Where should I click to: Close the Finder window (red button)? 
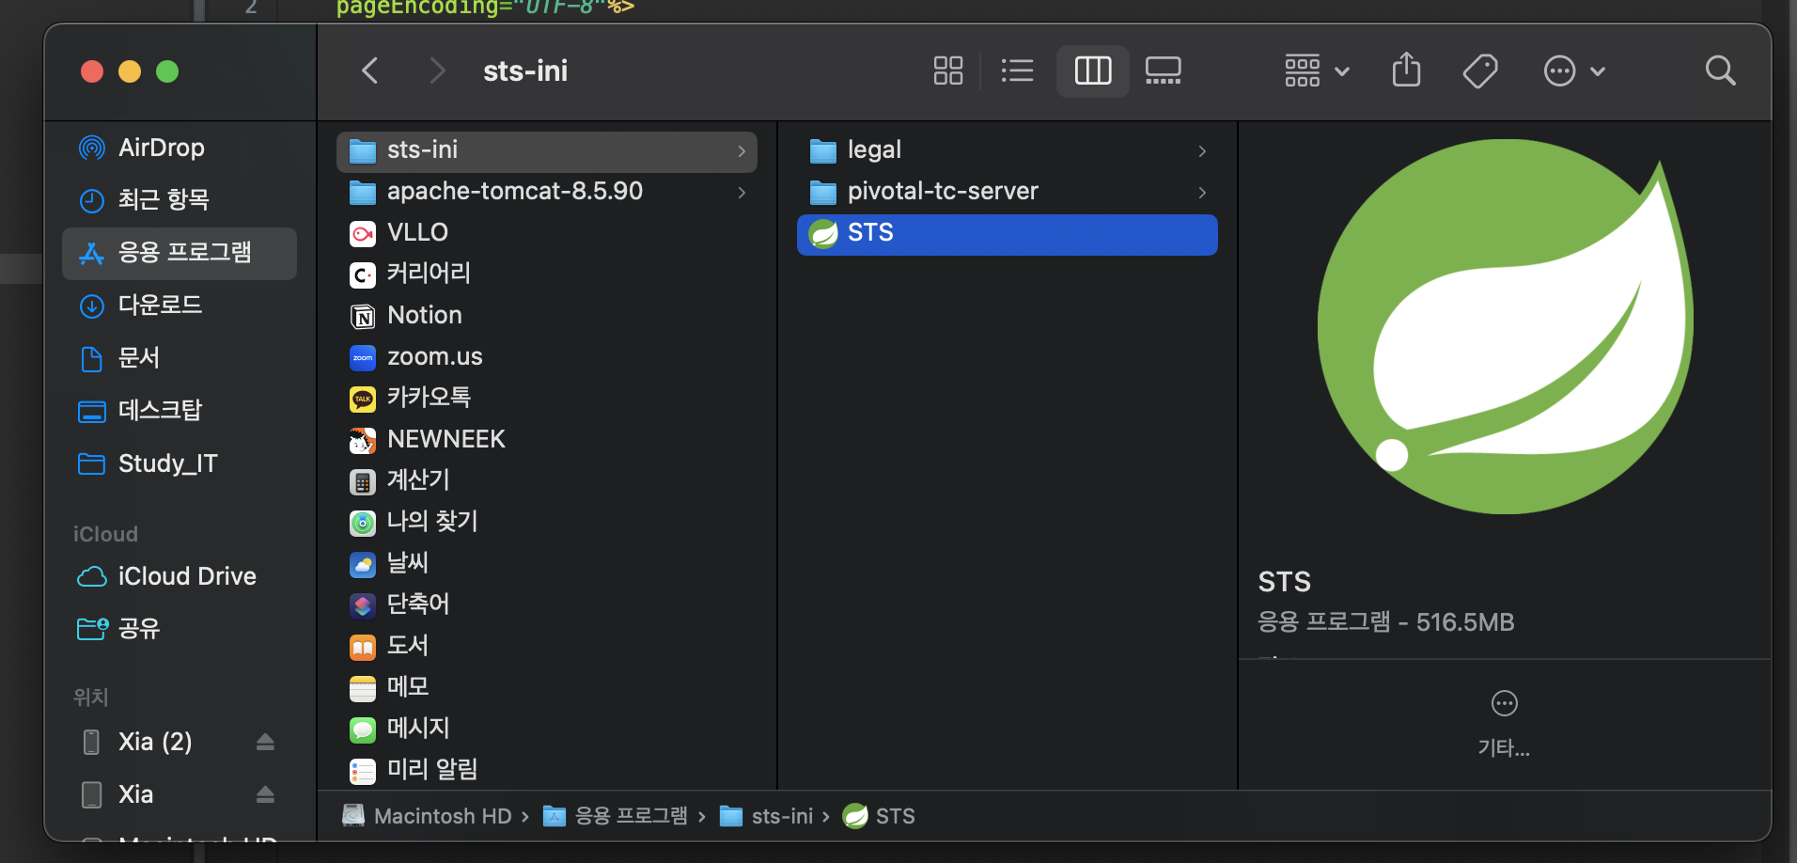(92, 71)
